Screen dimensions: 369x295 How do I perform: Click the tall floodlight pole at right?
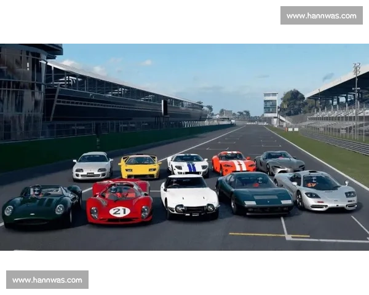pos(356,98)
